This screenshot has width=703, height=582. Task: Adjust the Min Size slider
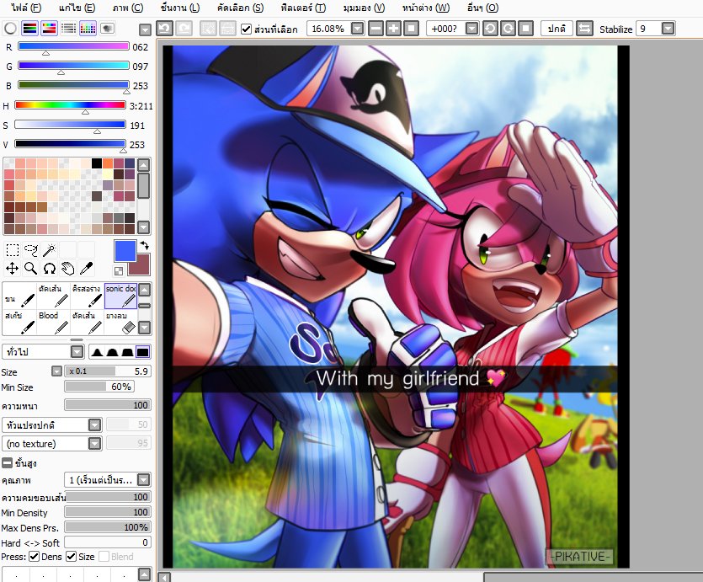click(x=99, y=387)
